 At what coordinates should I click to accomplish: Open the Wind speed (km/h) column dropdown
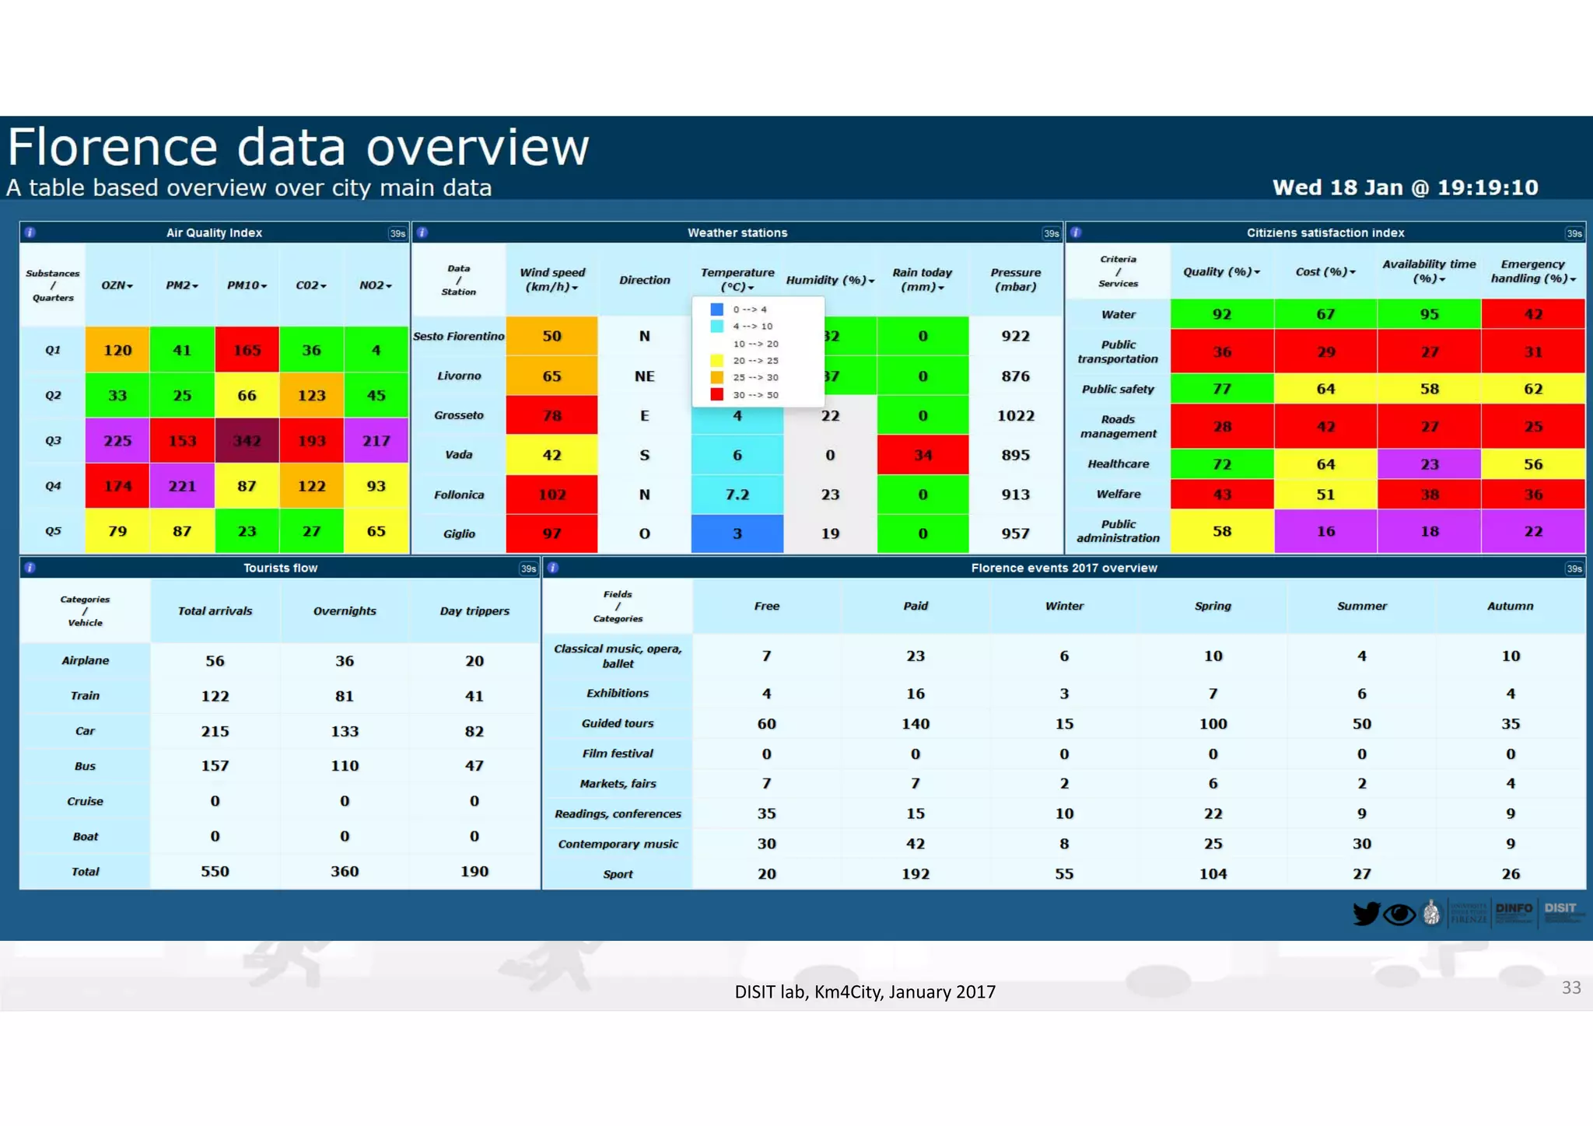575,288
